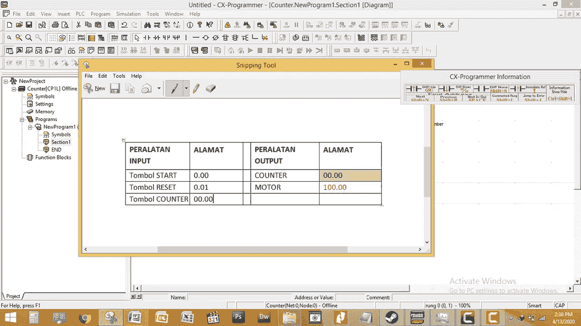Select the New Contact ladder tool
This screenshot has height=326, width=581.
pos(147,38)
